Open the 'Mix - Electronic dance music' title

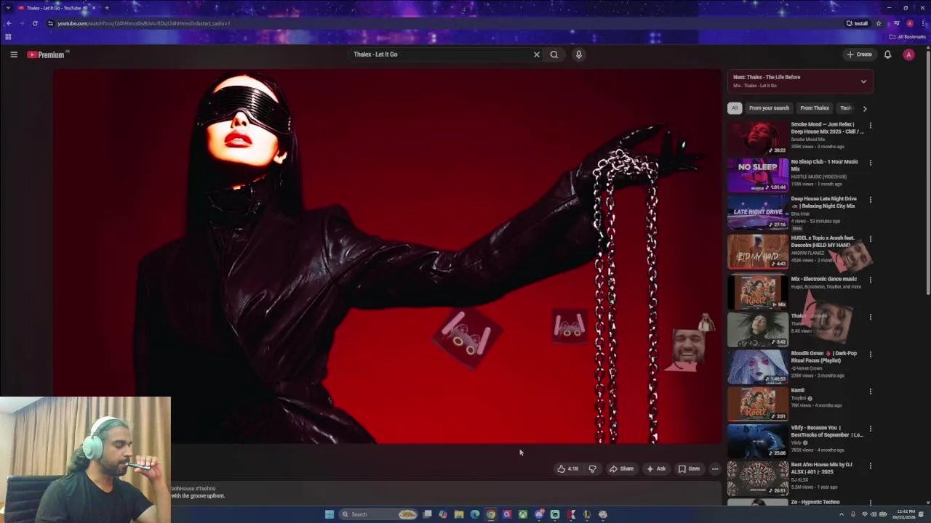tap(823, 279)
